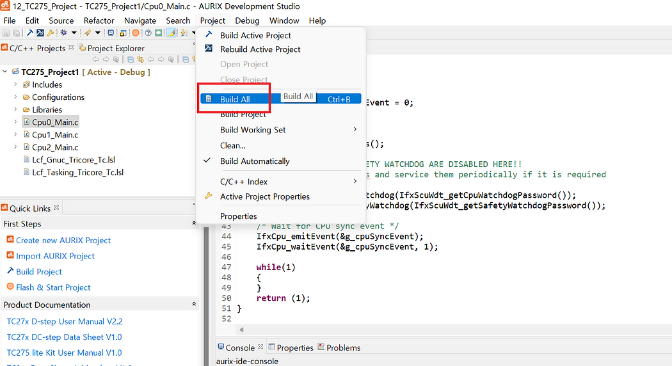The width and height of the screenshot is (672, 366).
Task: Click the Flash toolbar icon
Action: pyautogui.click(x=88, y=33)
